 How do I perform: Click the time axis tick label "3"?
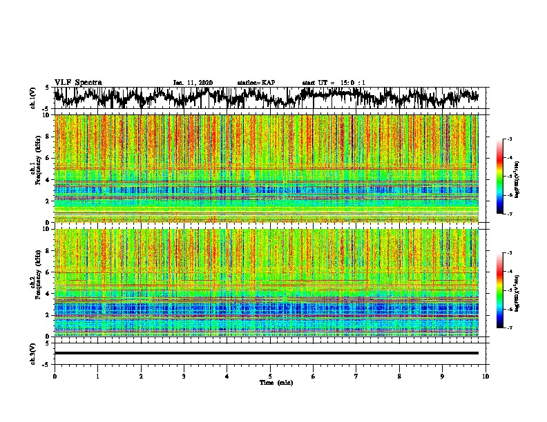[184, 376]
